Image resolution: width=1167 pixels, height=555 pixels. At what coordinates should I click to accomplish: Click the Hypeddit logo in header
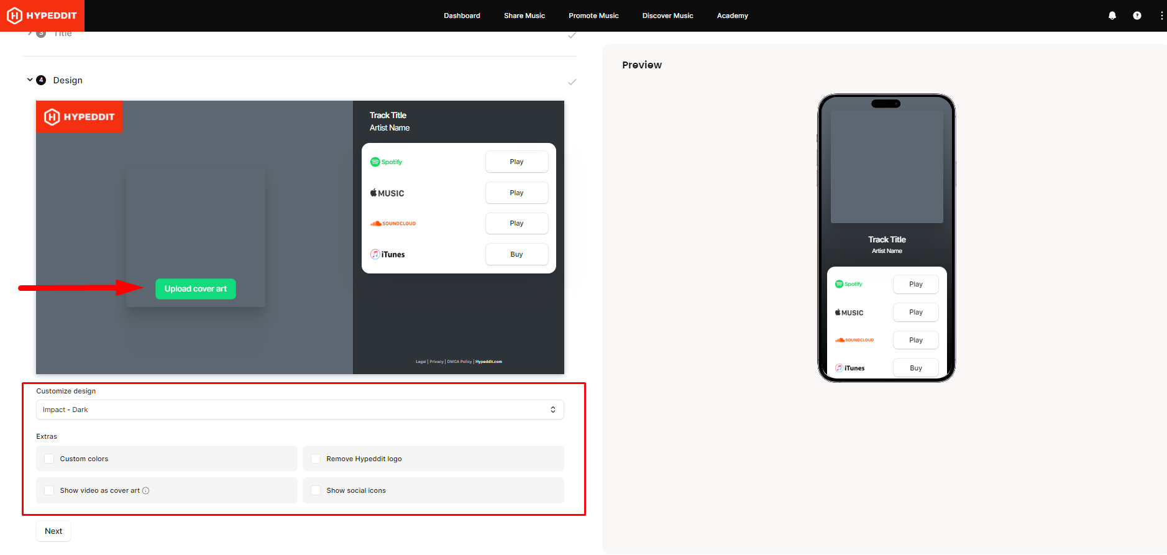(42, 16)
